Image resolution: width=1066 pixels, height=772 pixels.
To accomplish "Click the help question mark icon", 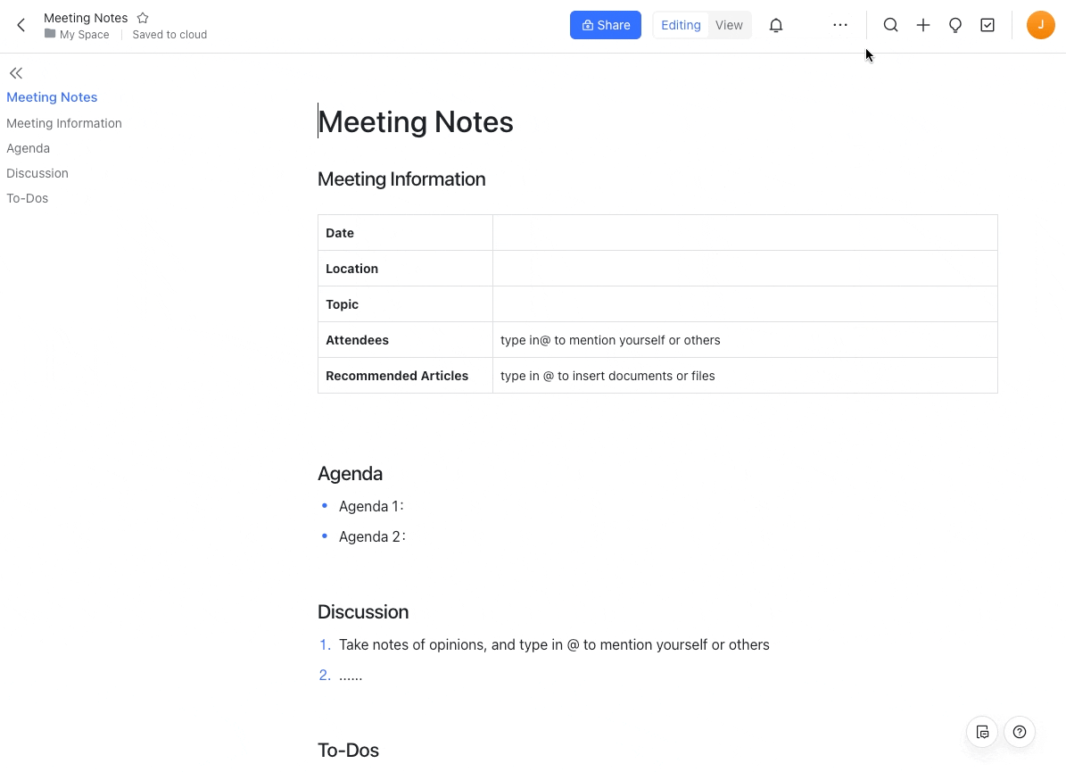I will pyautogui.click(x=1020, y=732).
